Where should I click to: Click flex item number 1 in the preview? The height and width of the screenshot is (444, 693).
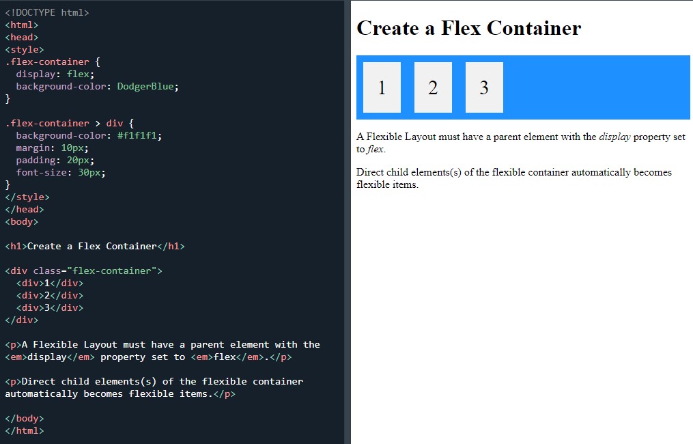pyautogui.click(x=382, y=87)
